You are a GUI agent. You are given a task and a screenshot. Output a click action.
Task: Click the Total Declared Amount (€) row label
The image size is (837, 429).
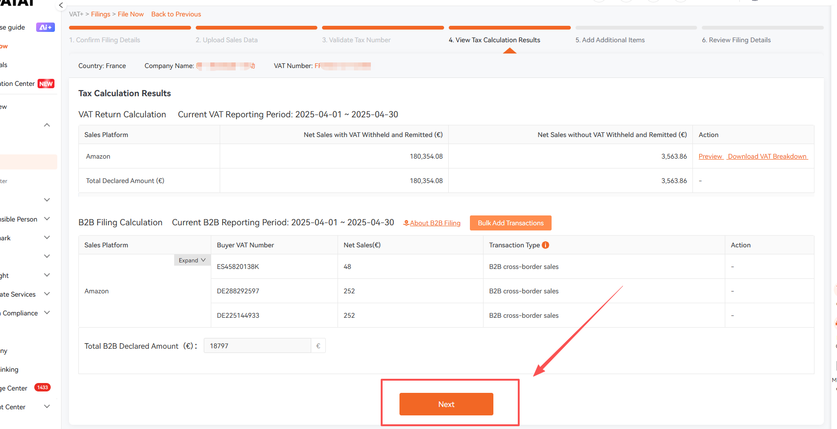125,181
